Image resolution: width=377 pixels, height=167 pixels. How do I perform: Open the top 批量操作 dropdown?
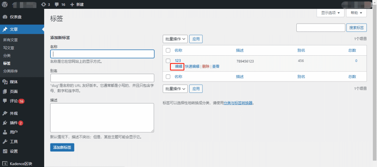[175, 39]
